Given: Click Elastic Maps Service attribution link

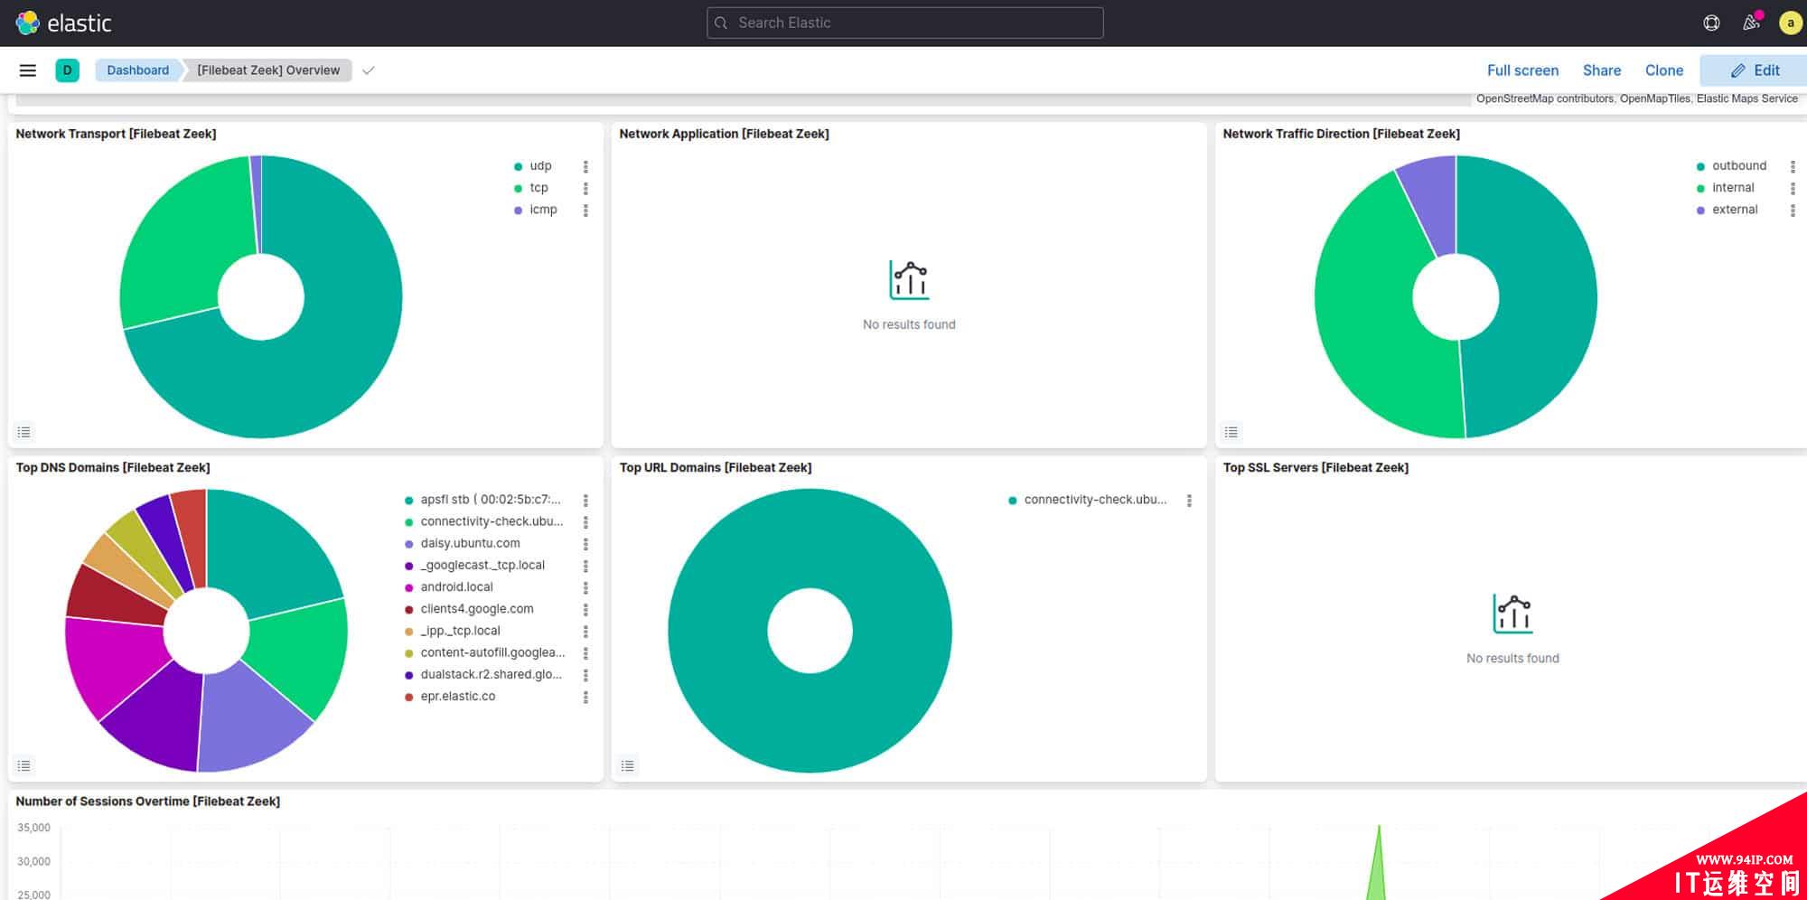Looking at the screenshot, I should pyautogui.click(x=1746, y=98).
